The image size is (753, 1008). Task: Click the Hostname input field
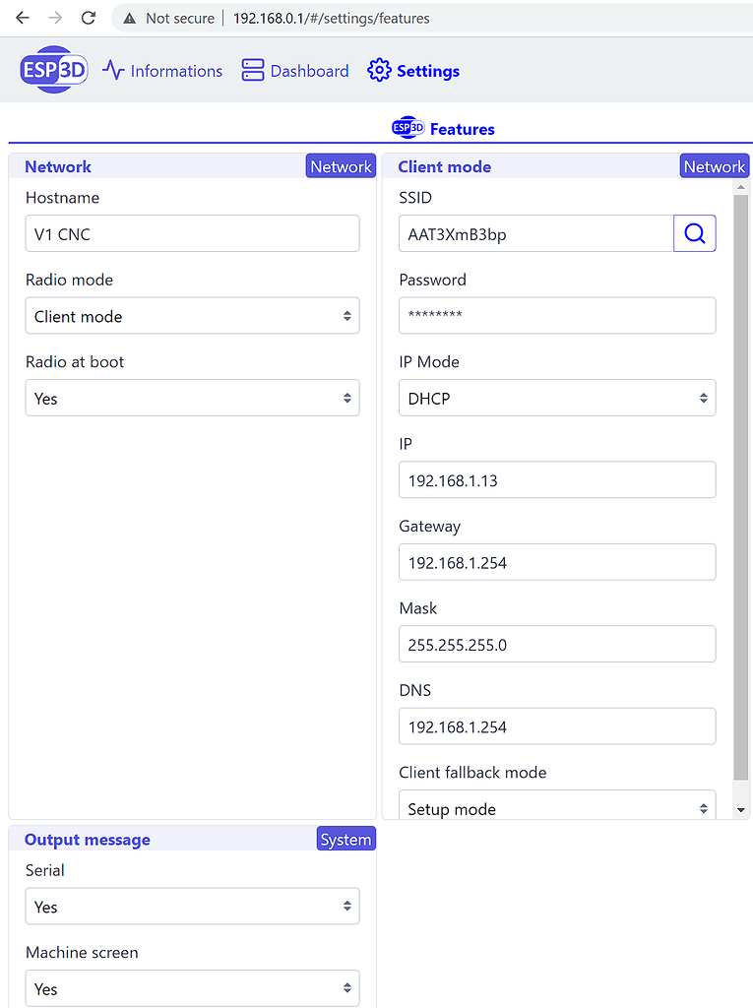(192, 233)
